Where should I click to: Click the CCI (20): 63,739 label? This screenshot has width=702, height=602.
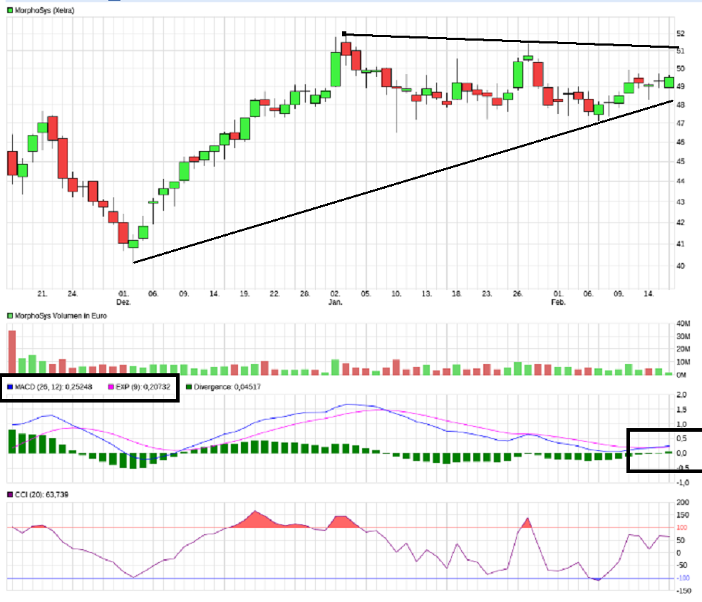point(40,494)
